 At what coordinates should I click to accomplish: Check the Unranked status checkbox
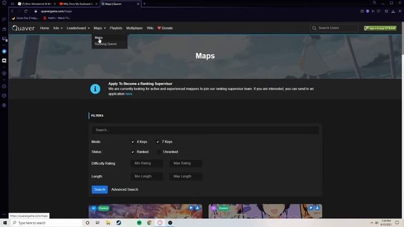(x=159, y=152)
